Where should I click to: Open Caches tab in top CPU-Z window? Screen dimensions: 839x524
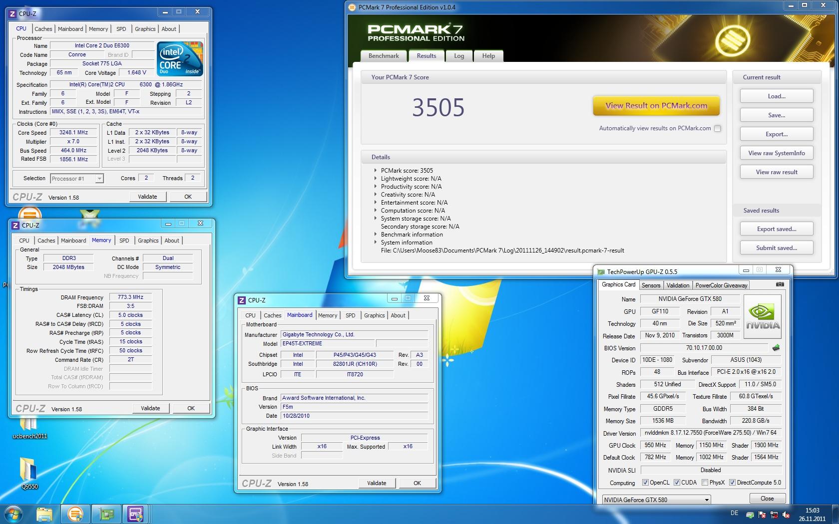(x=43, y=29)
